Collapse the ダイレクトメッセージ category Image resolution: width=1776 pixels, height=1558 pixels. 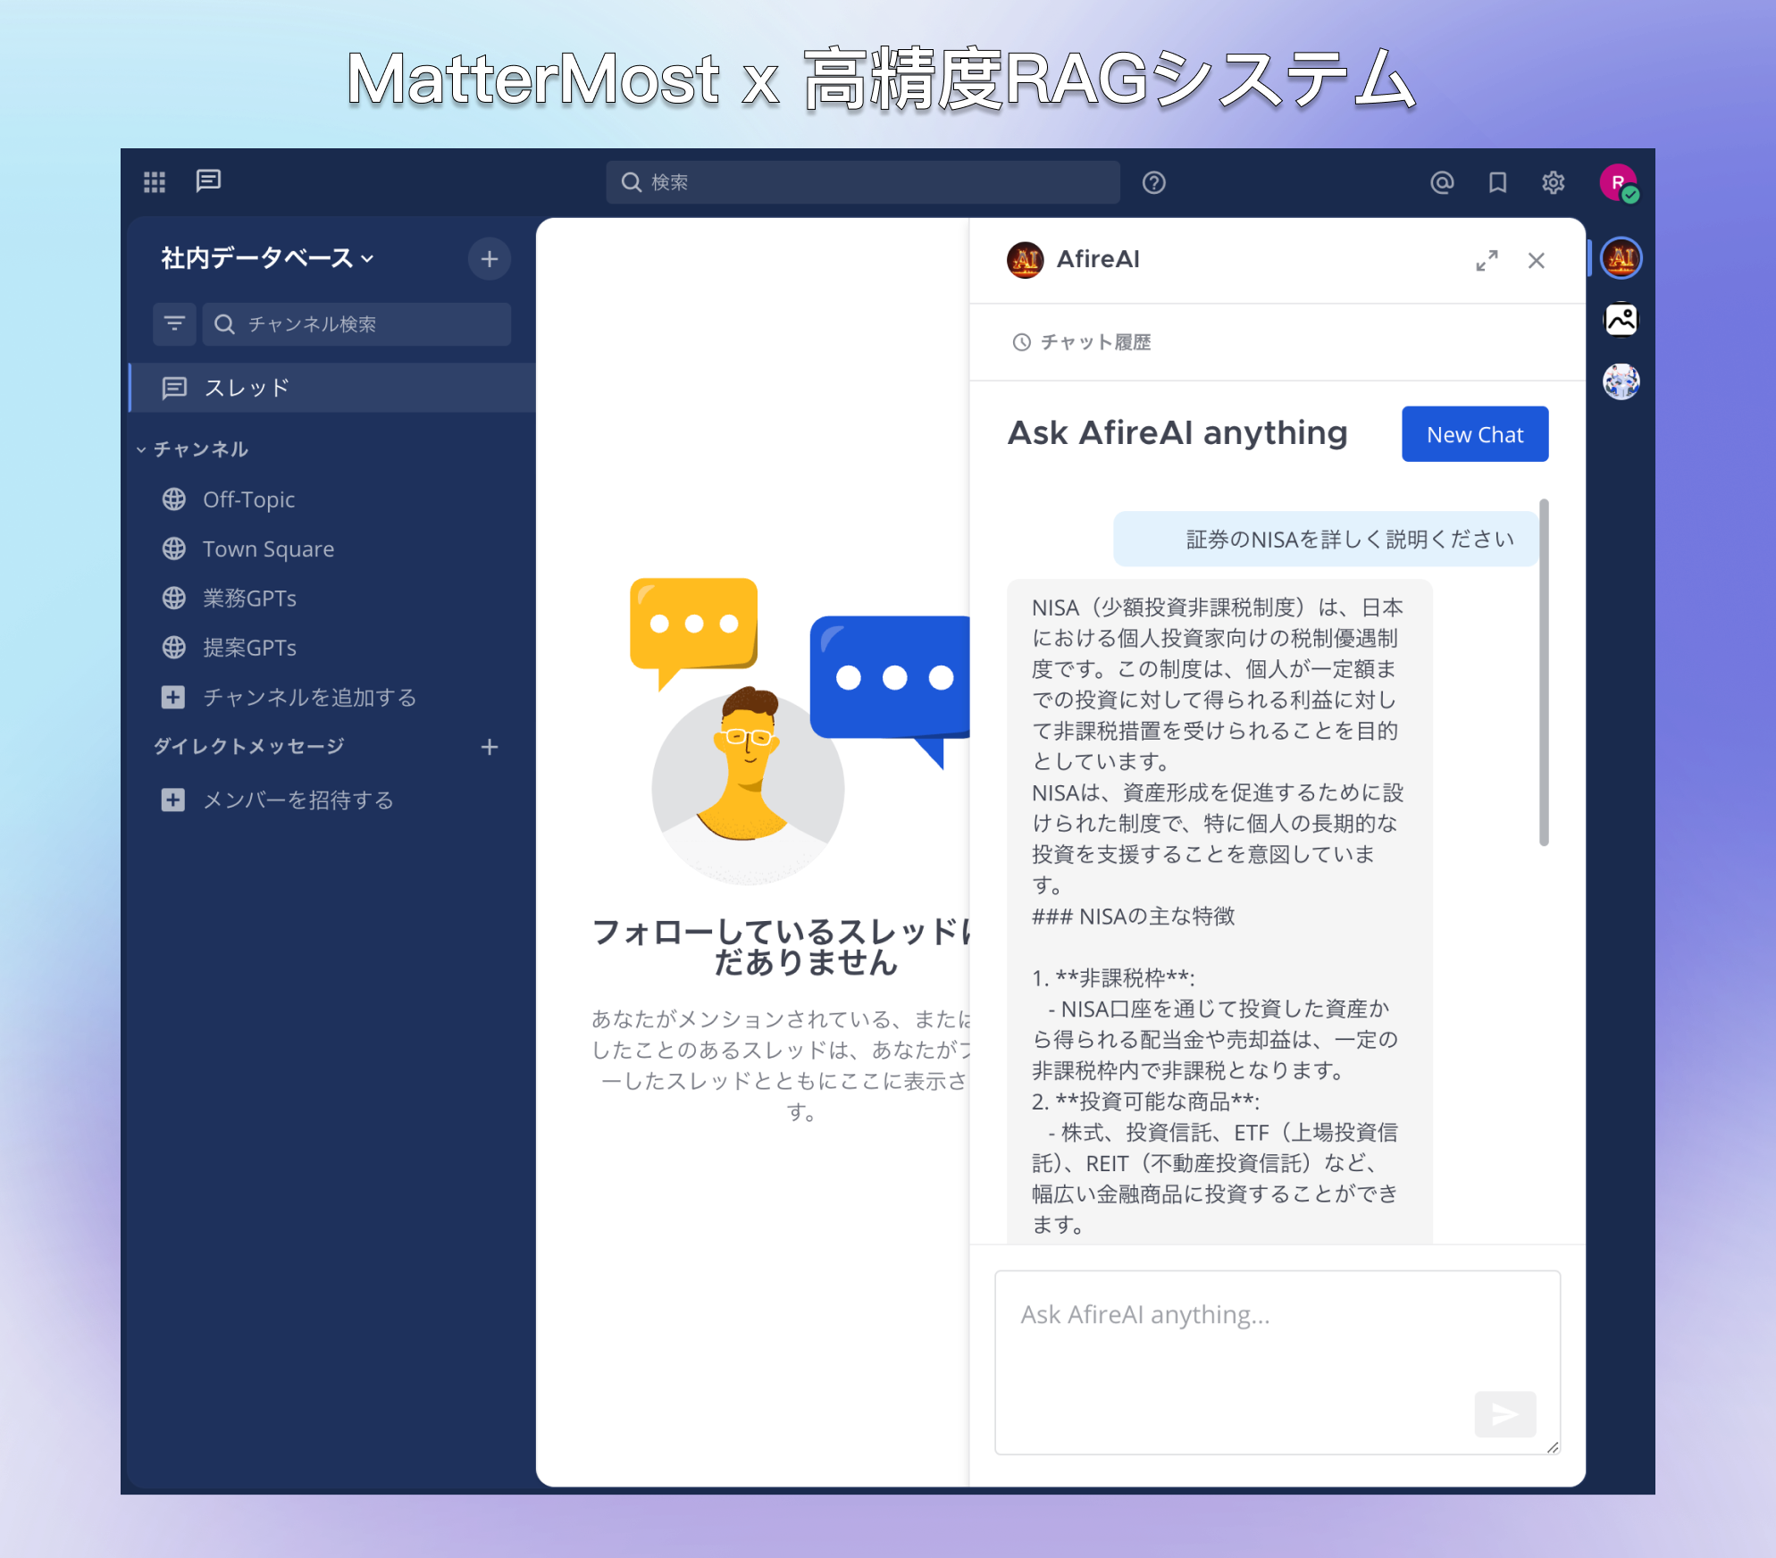tap(248, 746)
